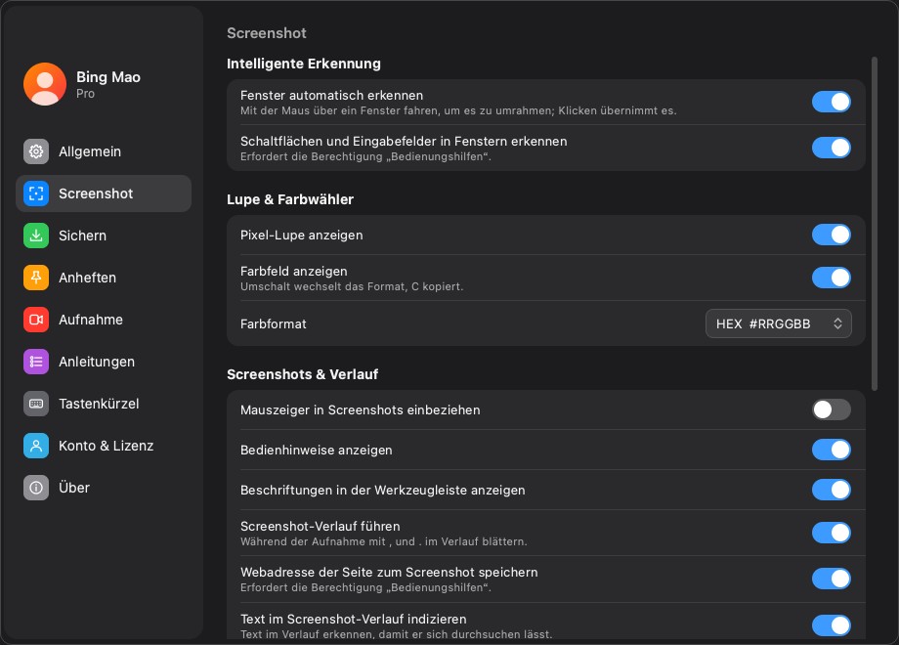Click the Allgemein gear icon
The width and height of the screenshot is (899, 645).
tap(35, 151)
